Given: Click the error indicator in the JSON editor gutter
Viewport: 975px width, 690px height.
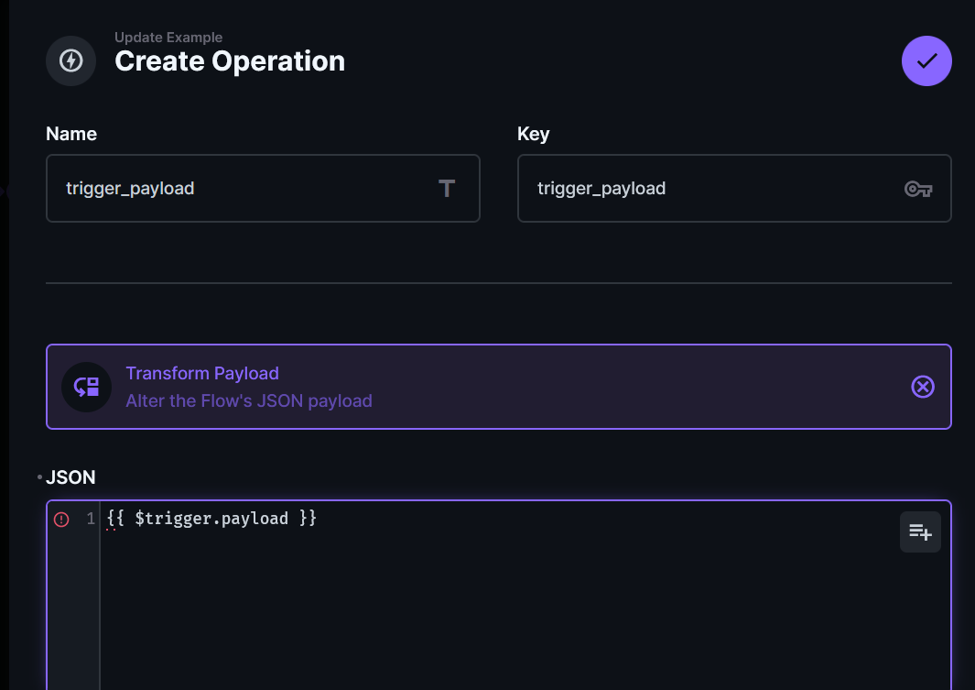Looking at the screenshot, I should coord(61,518).
